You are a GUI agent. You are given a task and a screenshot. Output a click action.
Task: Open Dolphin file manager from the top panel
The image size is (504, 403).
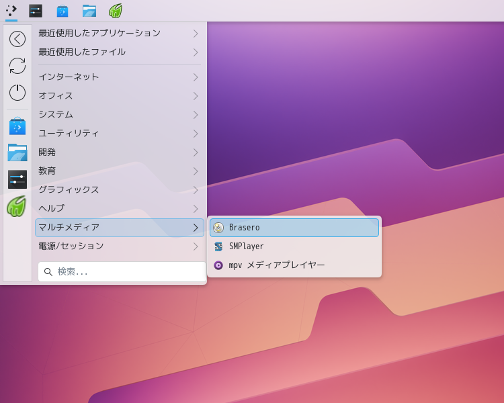89,11
